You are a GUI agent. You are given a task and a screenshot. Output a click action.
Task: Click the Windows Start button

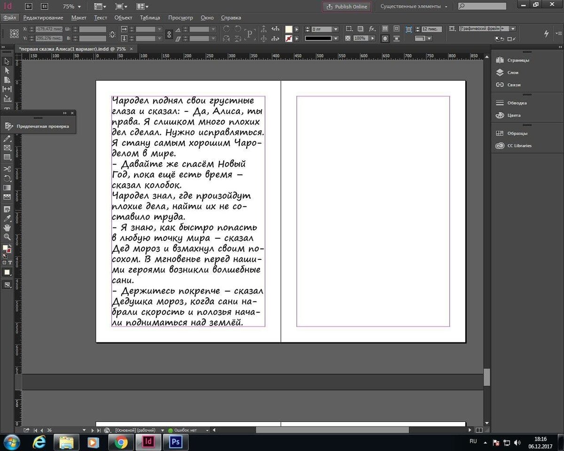pyautogui.click(x=11, y=442)
